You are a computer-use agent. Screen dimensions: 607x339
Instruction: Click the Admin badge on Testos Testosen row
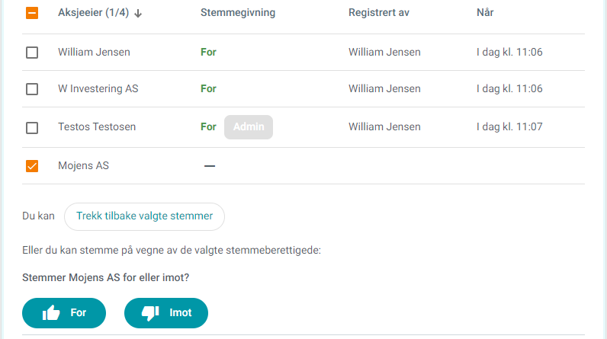click(x=249, y=126)
